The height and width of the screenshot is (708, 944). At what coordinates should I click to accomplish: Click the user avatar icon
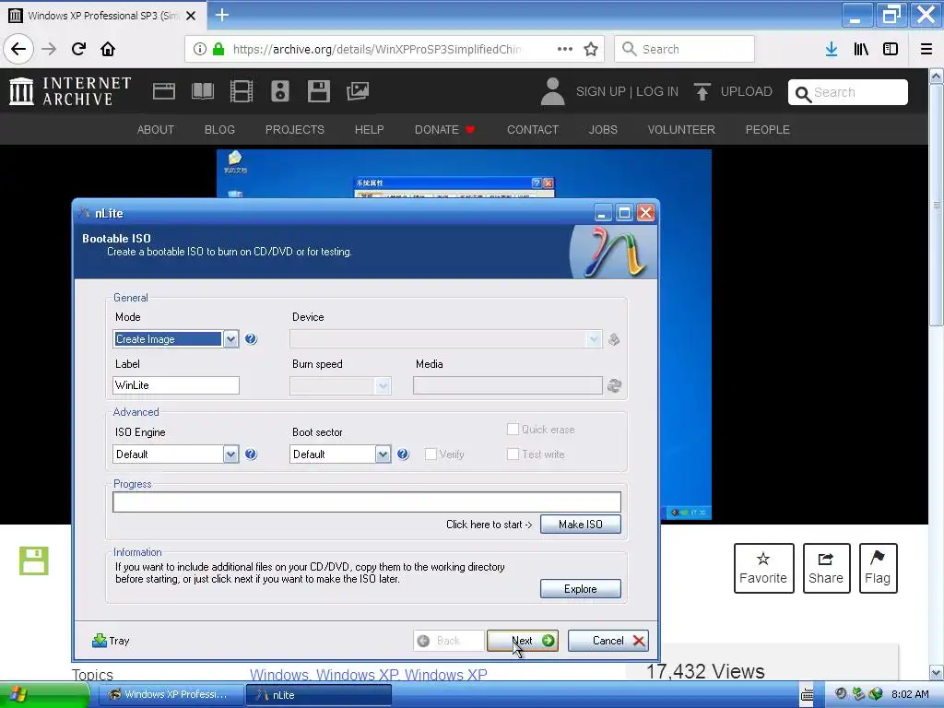[552, 91]
